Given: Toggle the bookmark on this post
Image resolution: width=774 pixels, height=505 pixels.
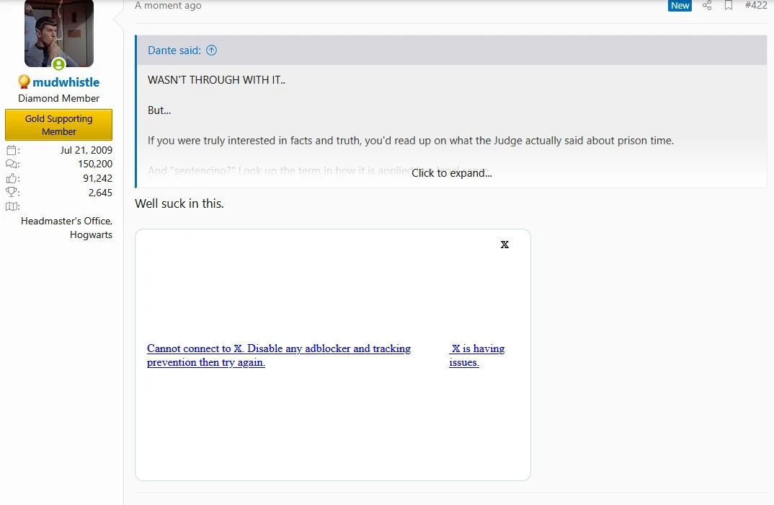Looking at the screenshot, I should tap(728, 6).
